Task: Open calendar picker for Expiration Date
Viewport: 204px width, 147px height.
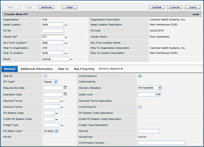Action: point(65,94)
